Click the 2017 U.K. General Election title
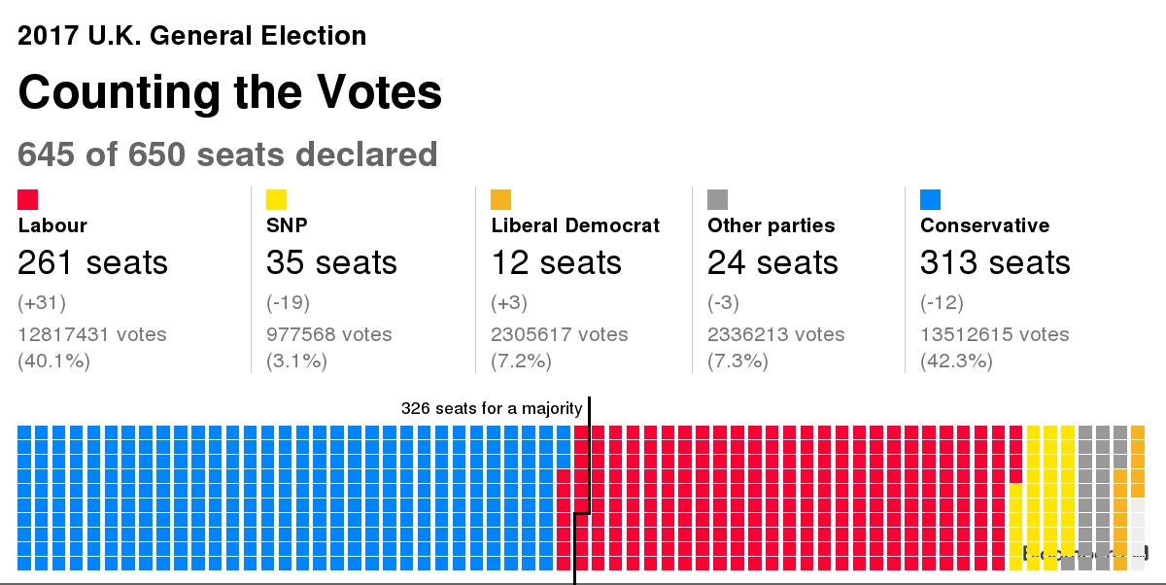Image resolution: width=1166 pixels, height=585 pixels. (x=192, y=37)
